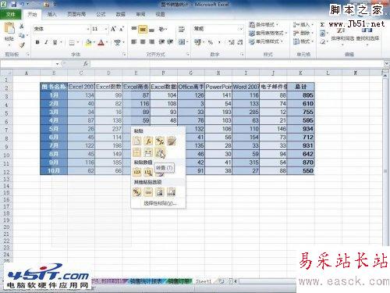Switch to the View ribbon tab
Viewport: 390px width, 293px height.
(160, 14)
